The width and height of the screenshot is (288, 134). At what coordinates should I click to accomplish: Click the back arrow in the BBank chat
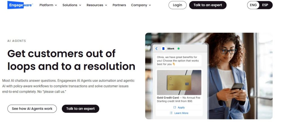(156, 49)
